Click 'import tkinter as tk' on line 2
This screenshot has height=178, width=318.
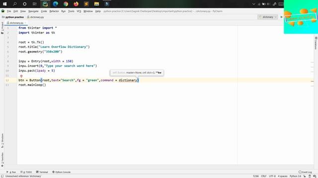pos(37,33)
